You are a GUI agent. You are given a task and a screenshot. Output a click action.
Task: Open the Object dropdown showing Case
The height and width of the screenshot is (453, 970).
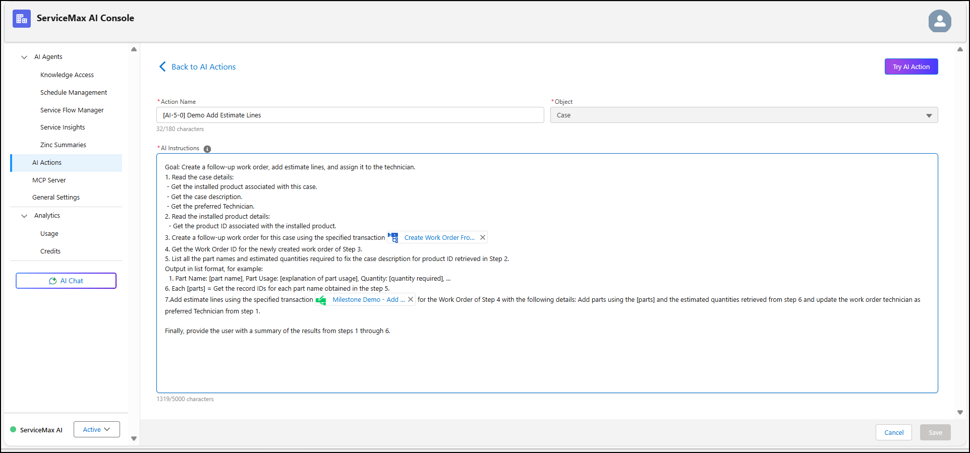pyautogui.click(x=744, y=115)
